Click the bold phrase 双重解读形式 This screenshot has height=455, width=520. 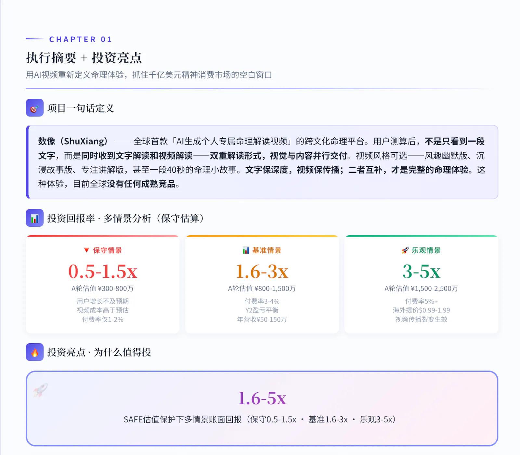[x=236, y=156]
